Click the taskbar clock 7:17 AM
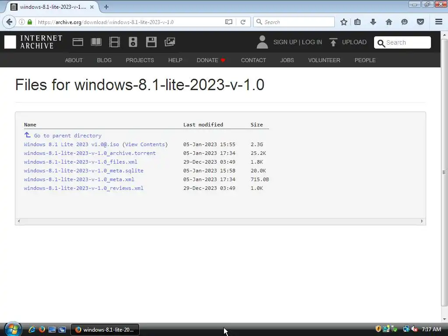This screenshot has height=336, width=448. pyautogui.click(x=431, y=329)
